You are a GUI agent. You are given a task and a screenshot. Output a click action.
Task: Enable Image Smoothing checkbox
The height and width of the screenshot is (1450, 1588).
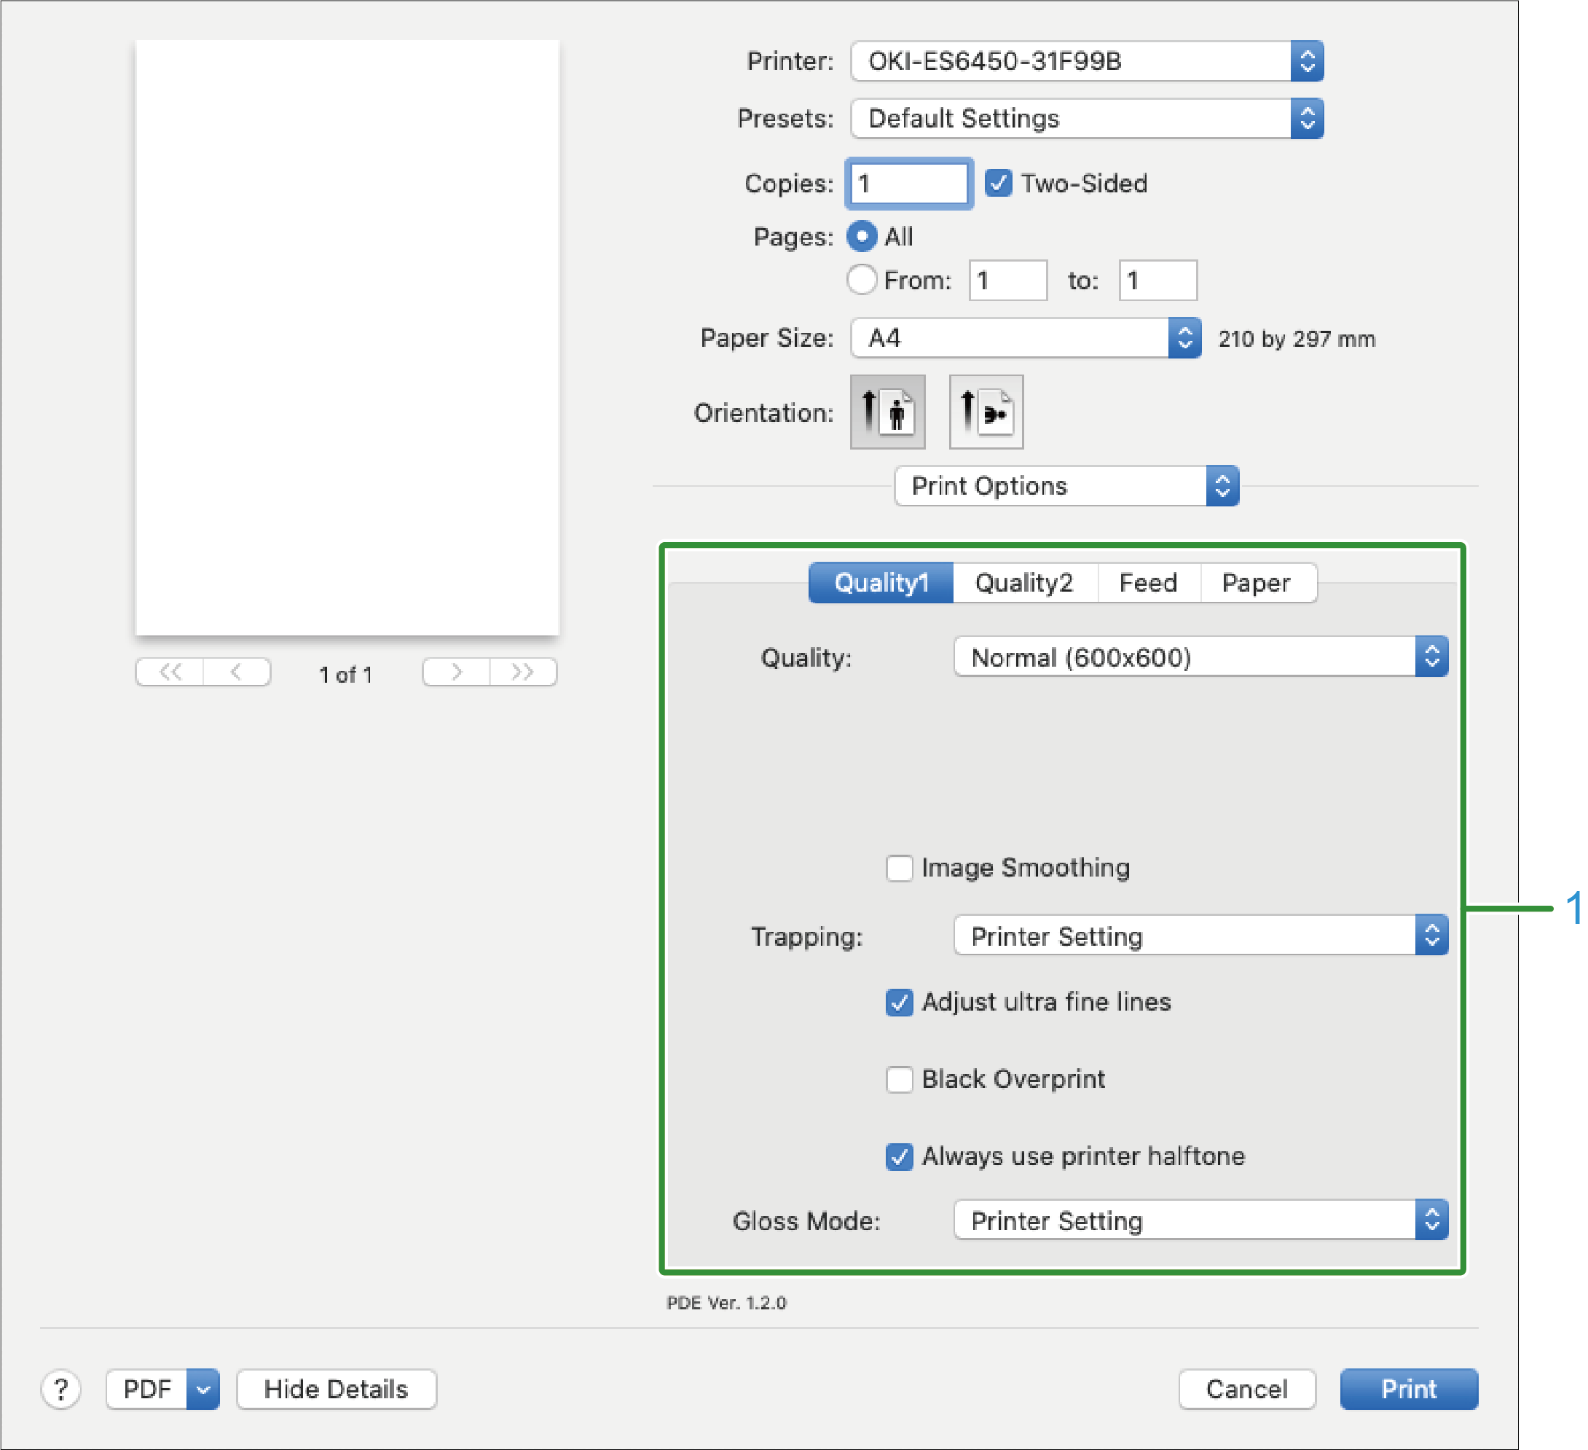click(x=899, y=868)
